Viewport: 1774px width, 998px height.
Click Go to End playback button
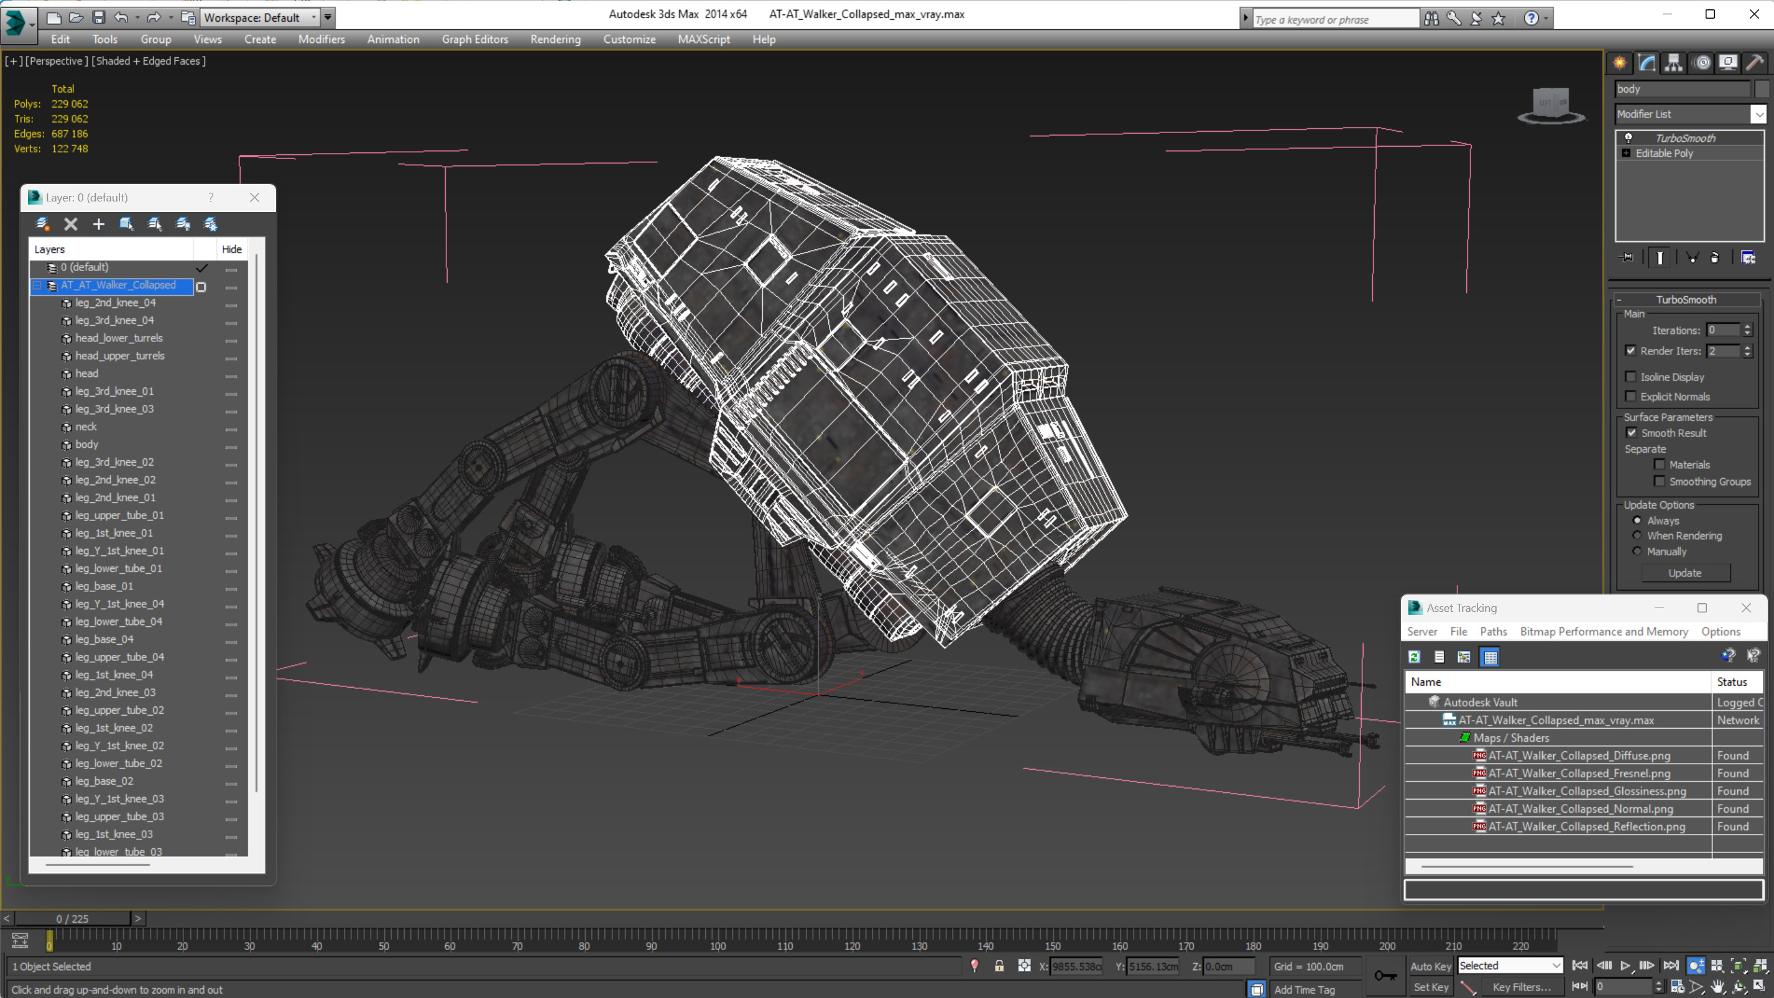point(1671,966)
